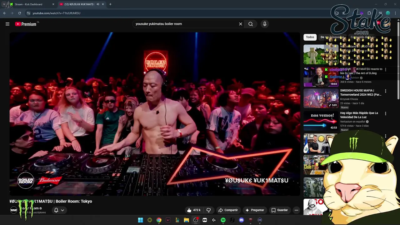Open Google Chrome from the taskbar
Screen dimensions: 400x225
click(x=159, y=220)
